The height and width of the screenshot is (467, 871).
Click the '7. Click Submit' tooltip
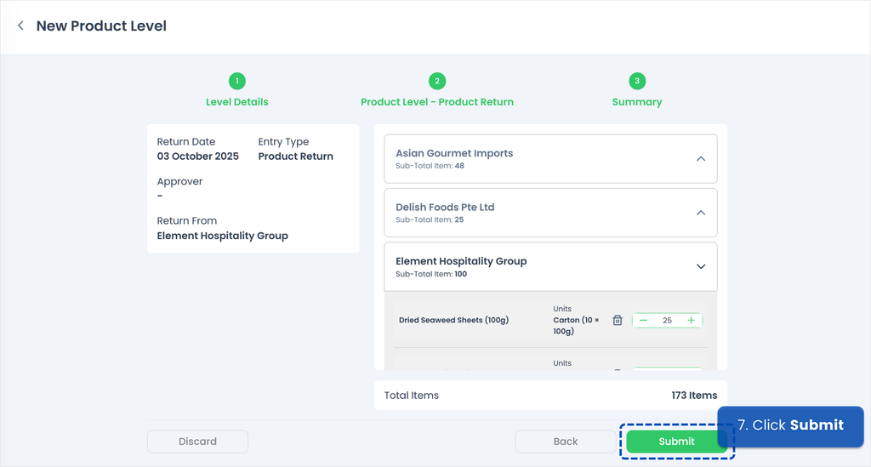point(790,425)
